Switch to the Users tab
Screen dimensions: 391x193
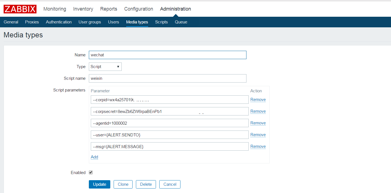coord(113,22)
